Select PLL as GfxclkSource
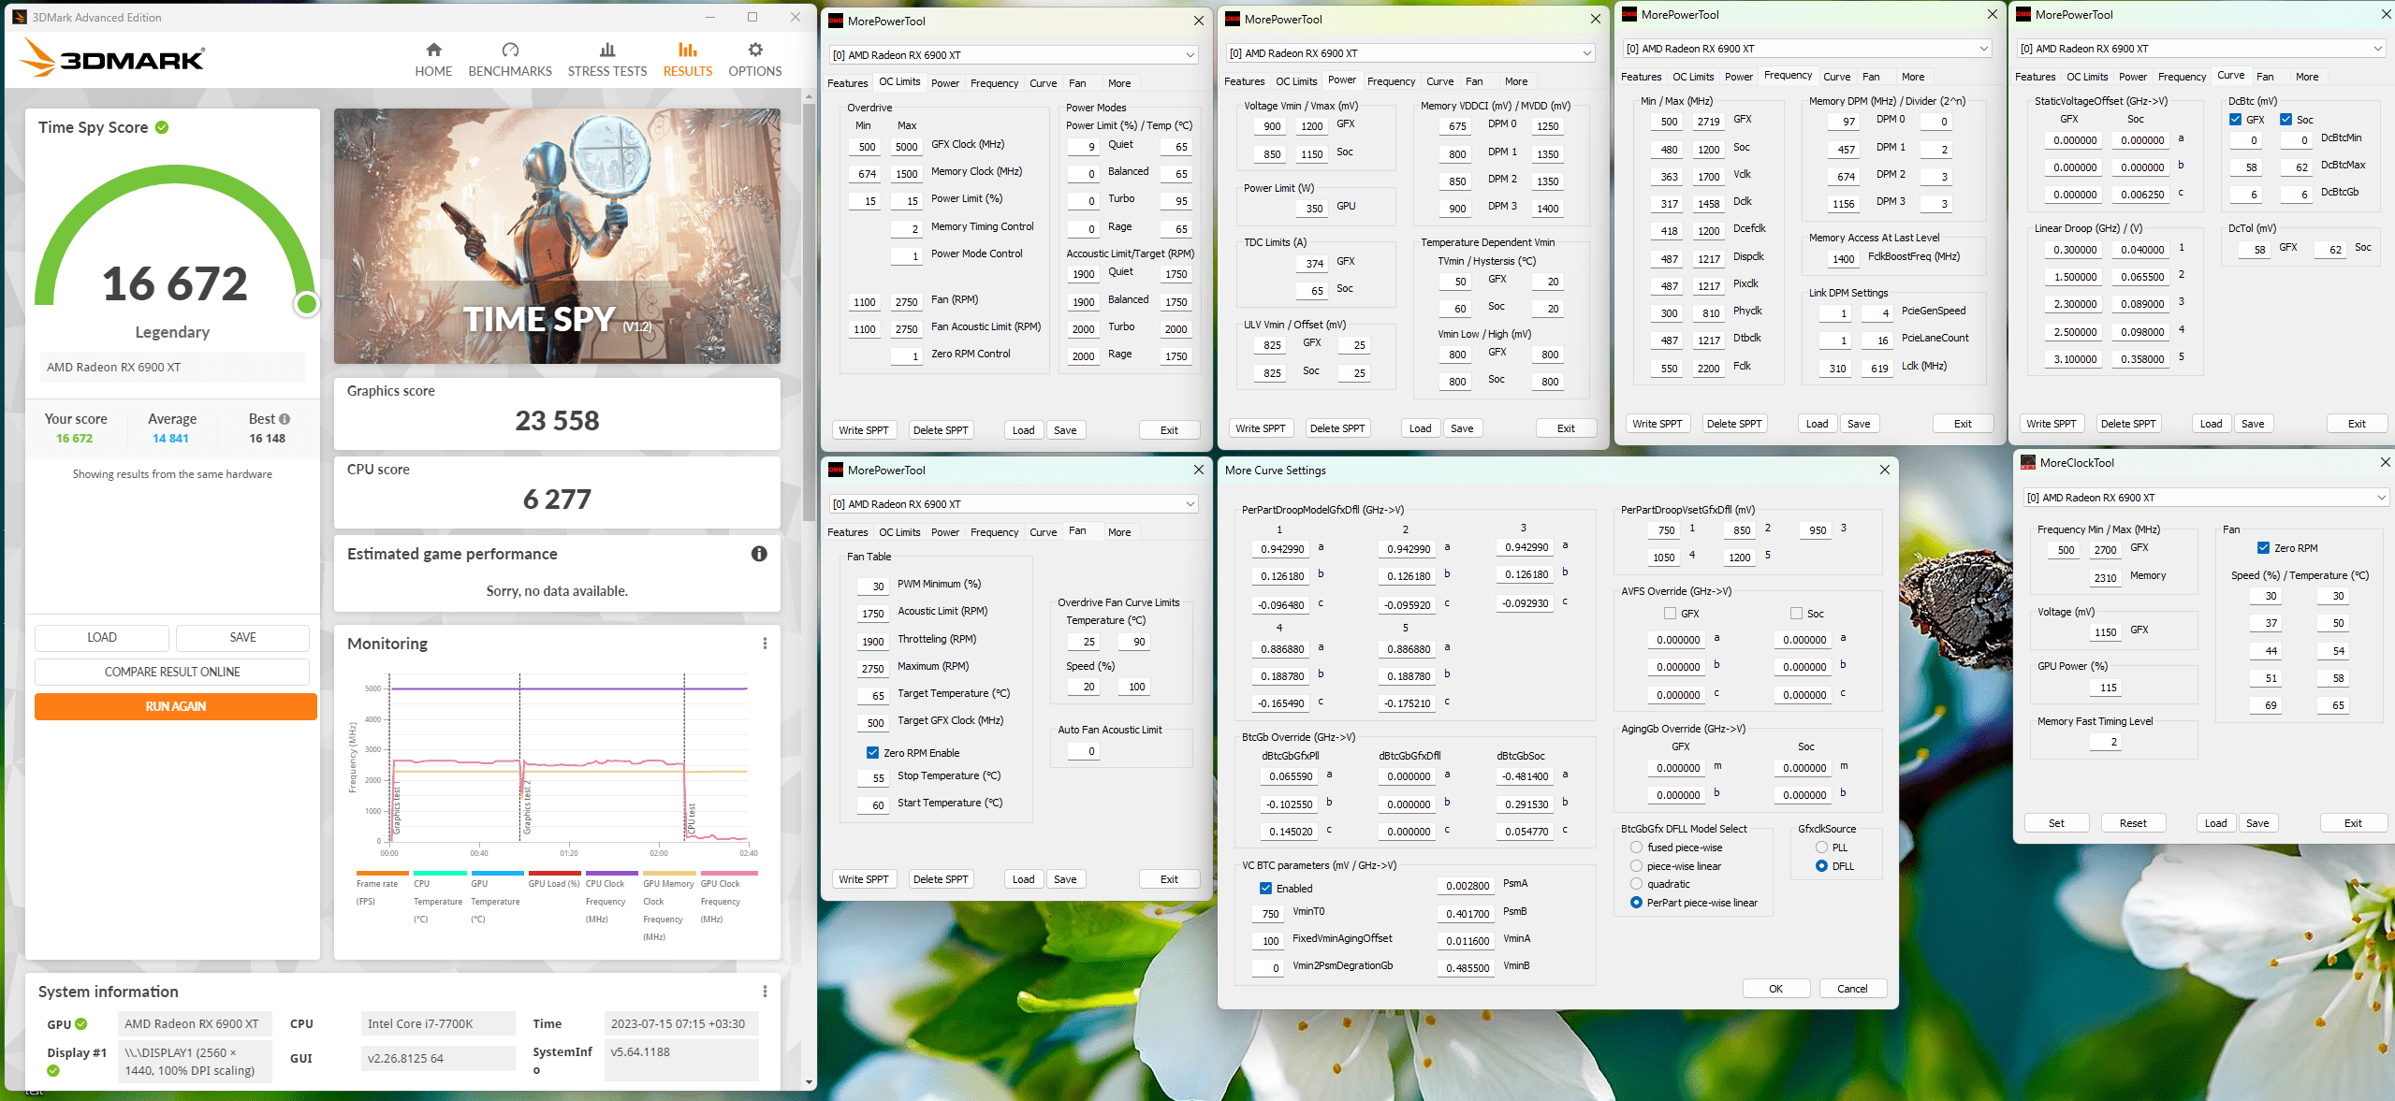 coord(1821,847)
